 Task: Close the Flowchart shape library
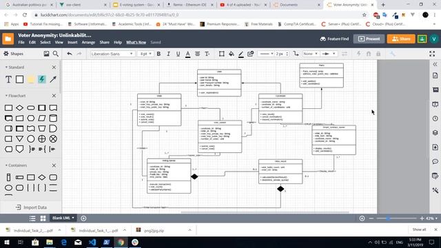(54, 96)
